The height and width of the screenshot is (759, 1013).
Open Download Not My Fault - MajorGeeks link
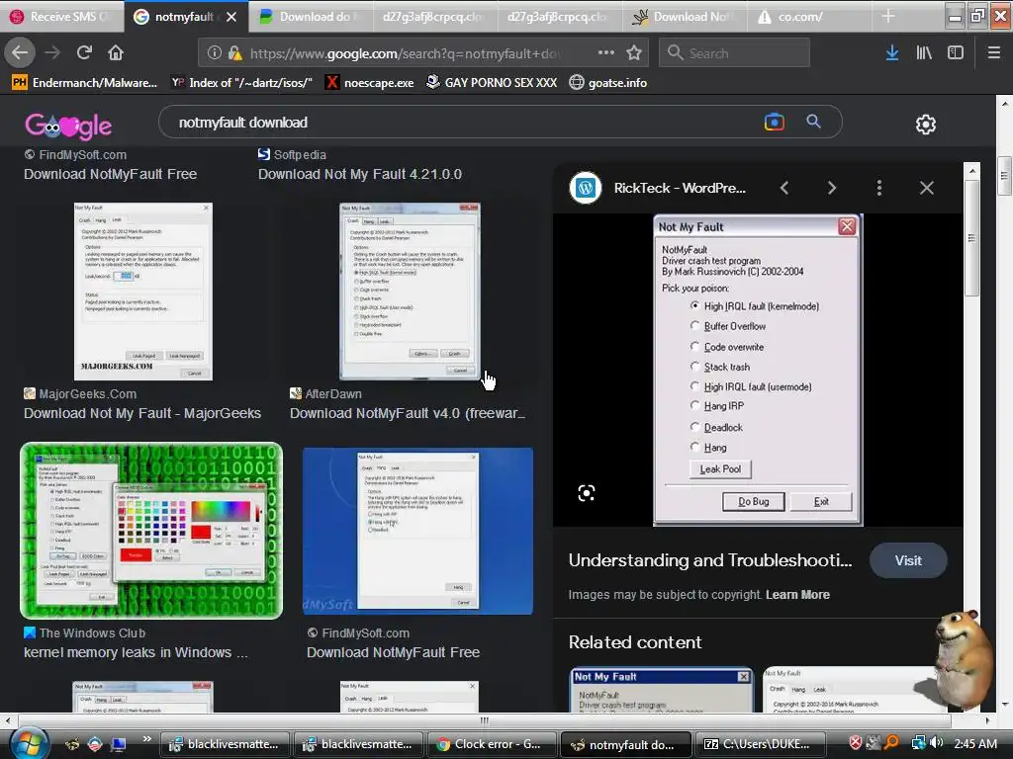[142, 413]
